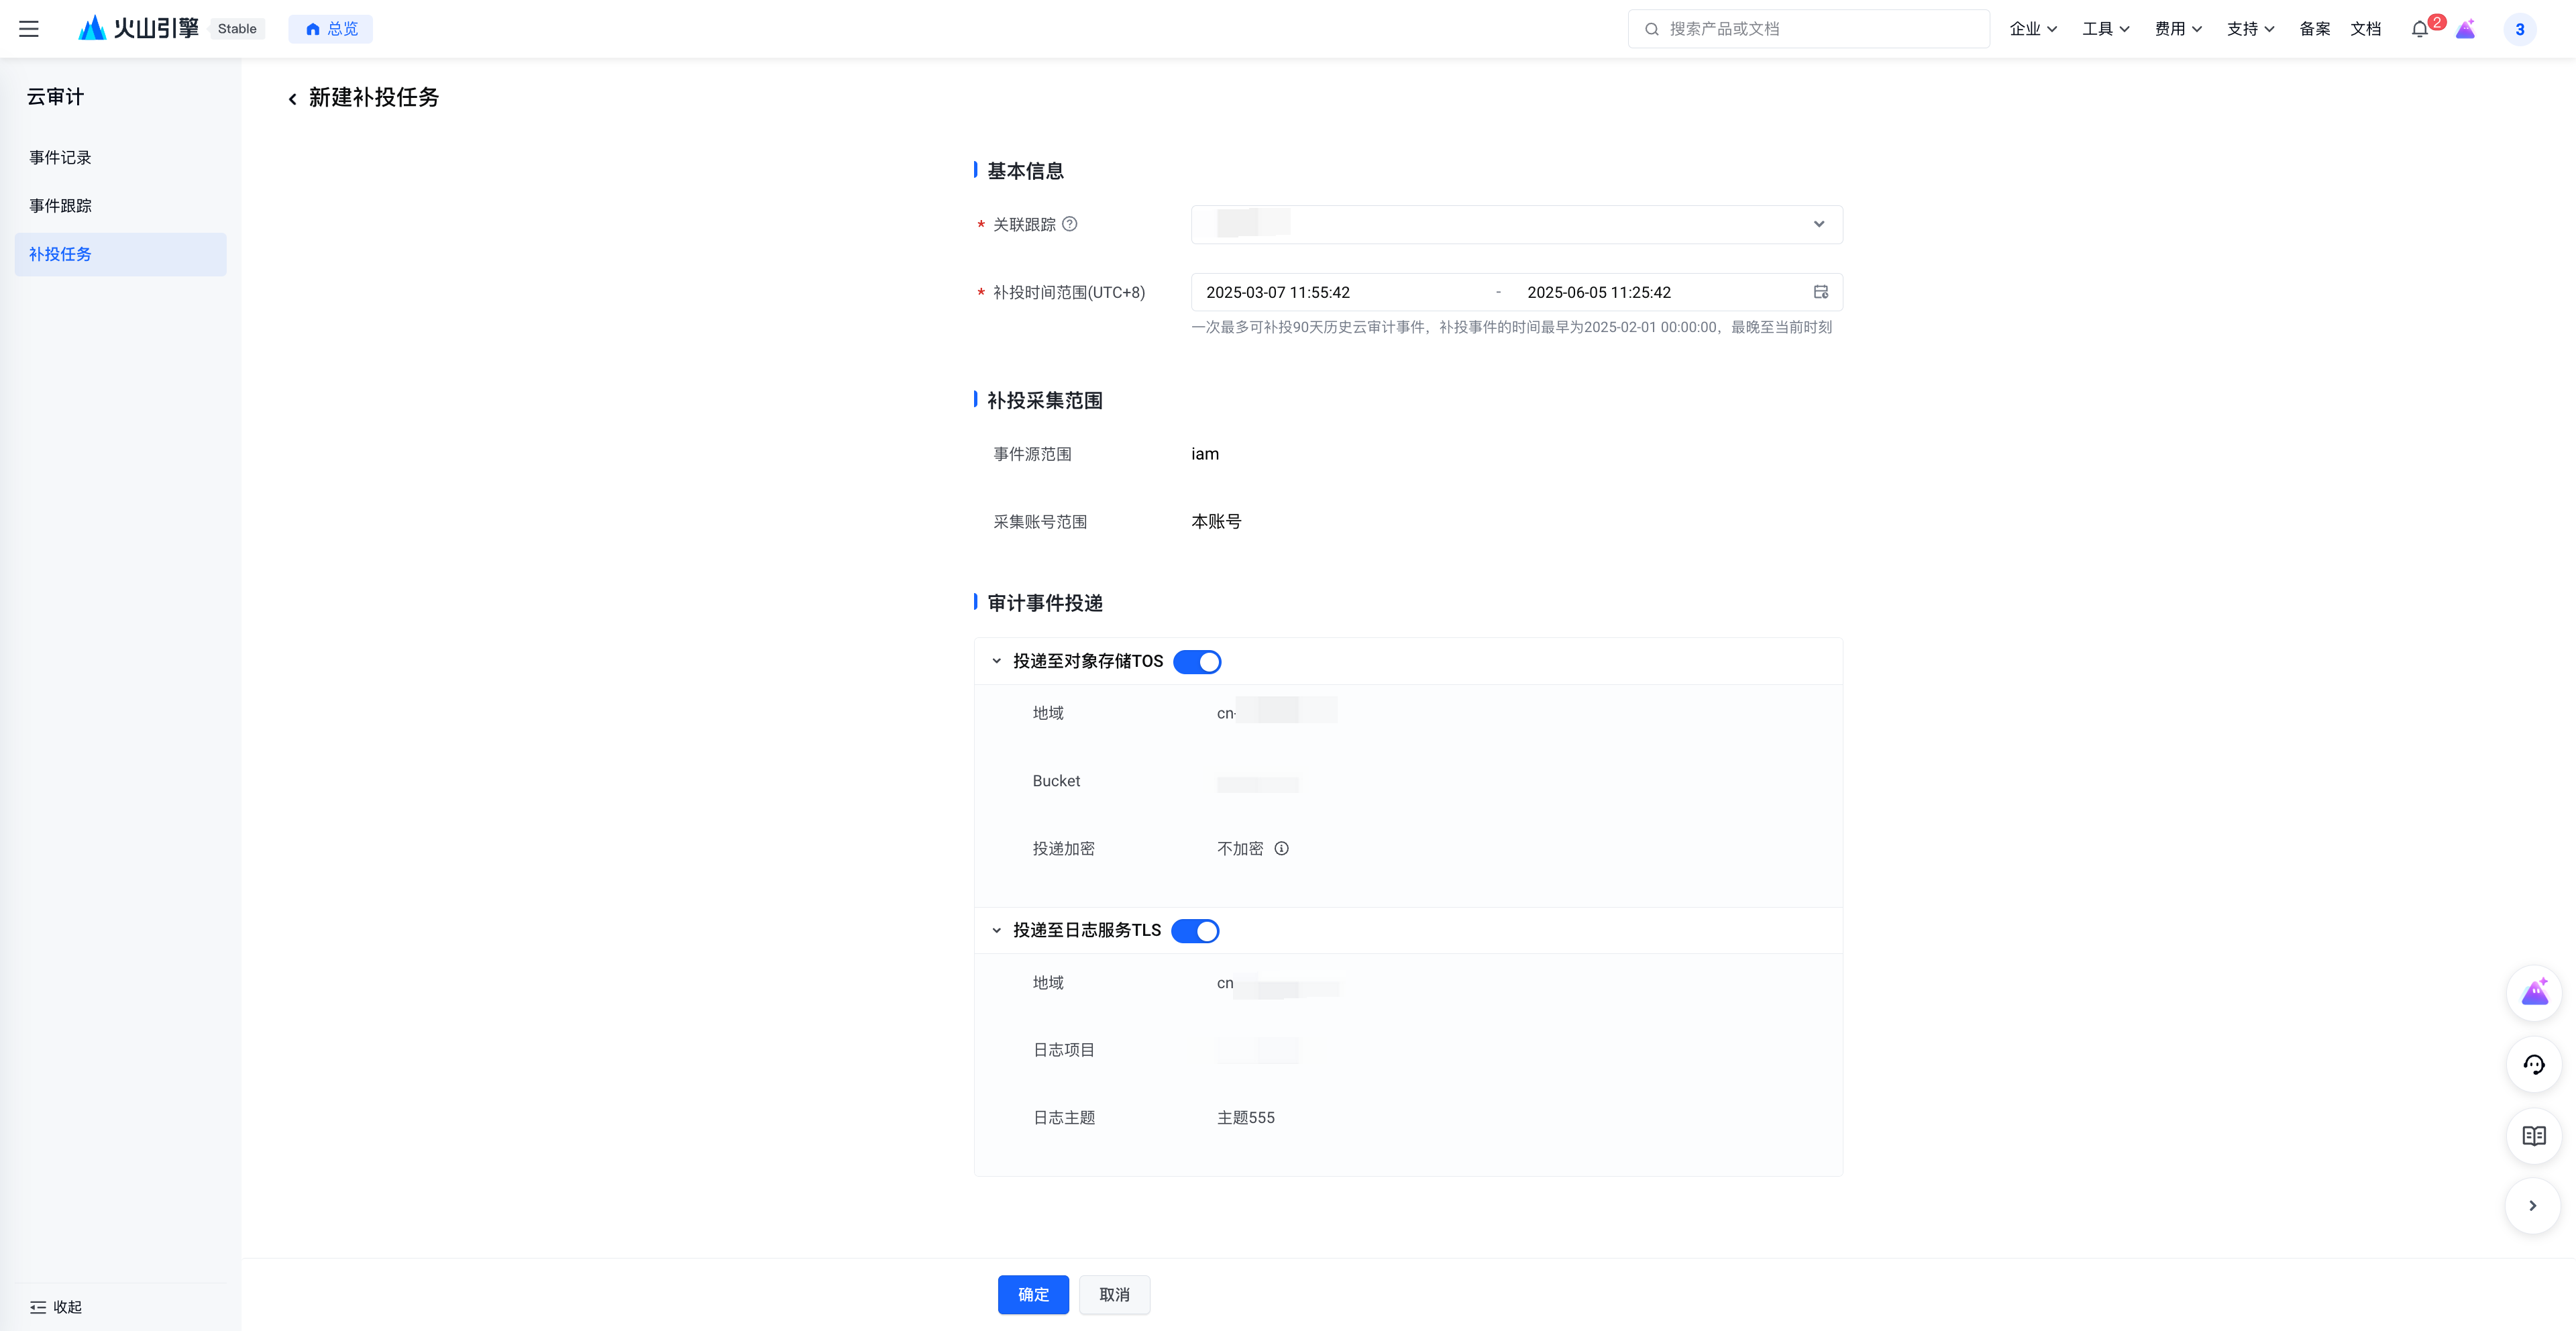Toggle off 投递至日志服务TLS switch
Image resolution: width=2576 pixels, height=1331 pixels.
[x=1195, y=931]
